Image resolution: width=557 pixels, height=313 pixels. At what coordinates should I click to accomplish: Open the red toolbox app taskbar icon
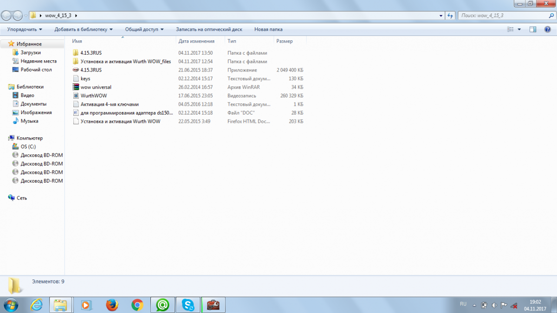click(214, 305)
